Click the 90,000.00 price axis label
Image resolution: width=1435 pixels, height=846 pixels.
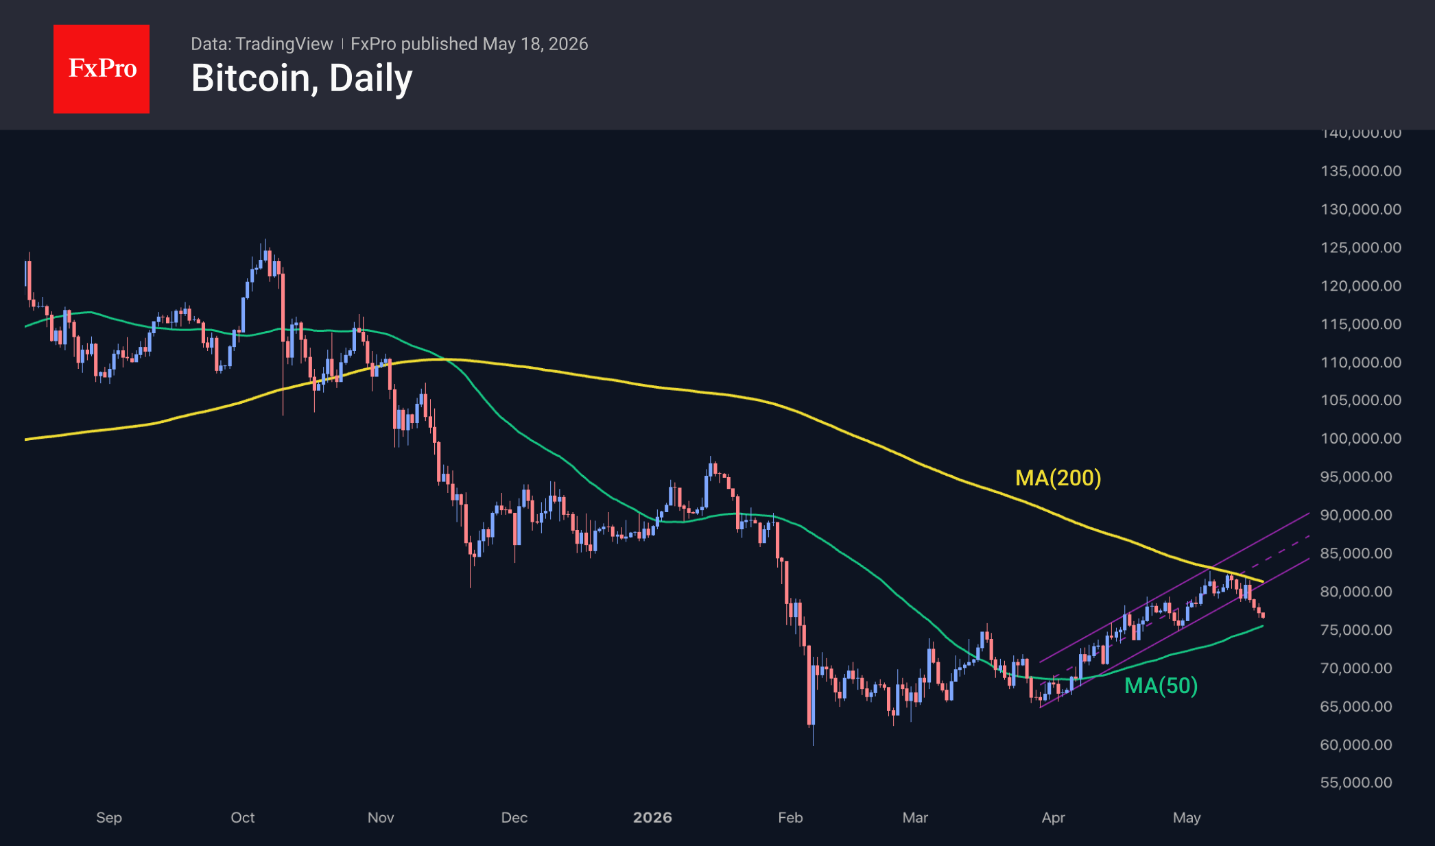click(1356, 515)
